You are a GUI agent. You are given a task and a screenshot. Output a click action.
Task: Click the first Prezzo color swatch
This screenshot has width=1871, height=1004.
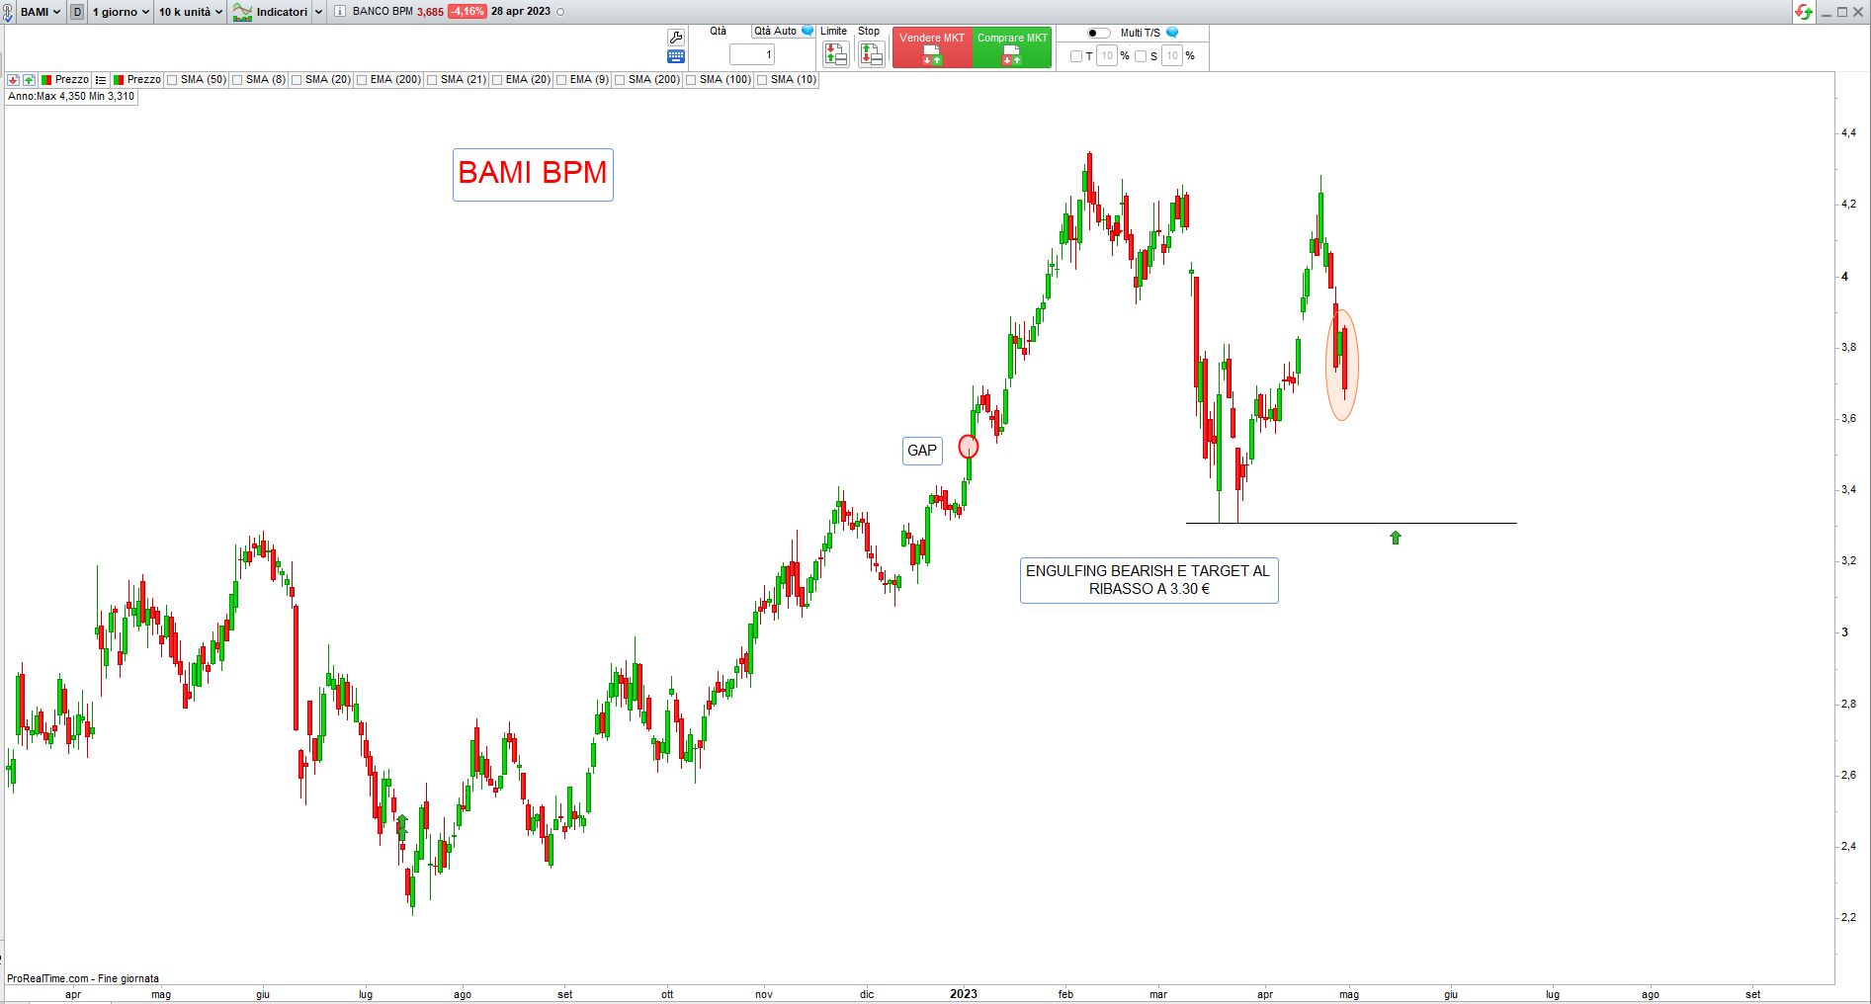[x=46, y=79]
